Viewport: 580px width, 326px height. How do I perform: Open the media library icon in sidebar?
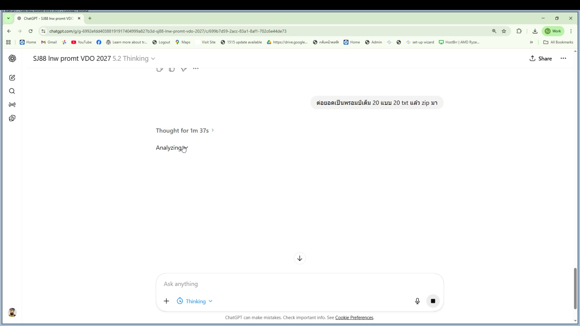[x=12, y=118]
